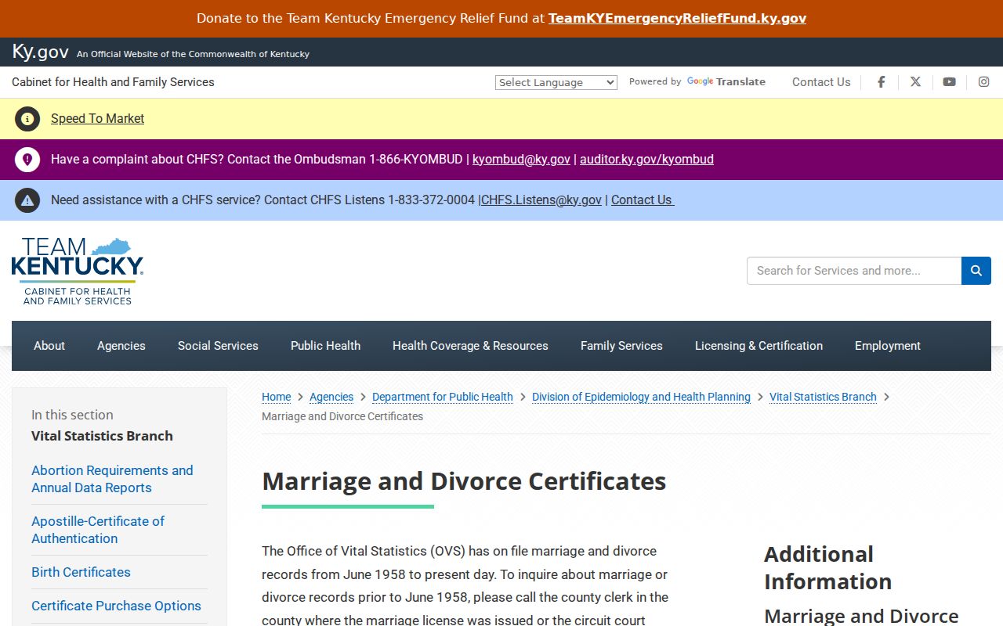Click the Team Kentucky CHFS logo

point(78,271)
